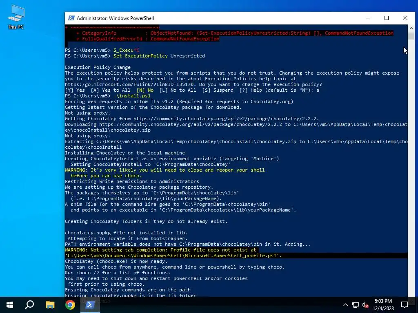Open the This PC desktop icon

tap(16, 16)
